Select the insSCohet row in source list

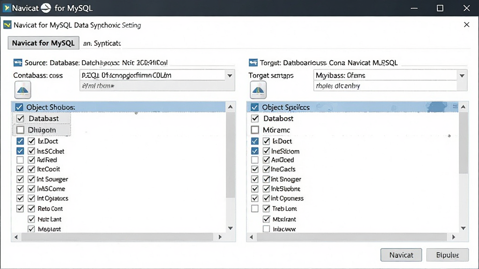pyautogui.click(x=51, y=151)
